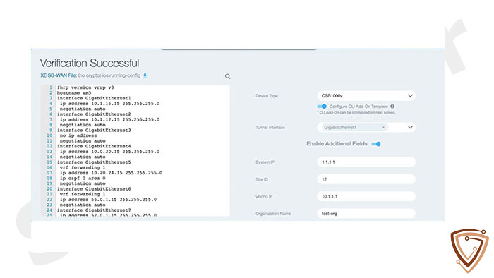
Task: Click the Verification Successful heading
Action: click(x=90, y=64)
